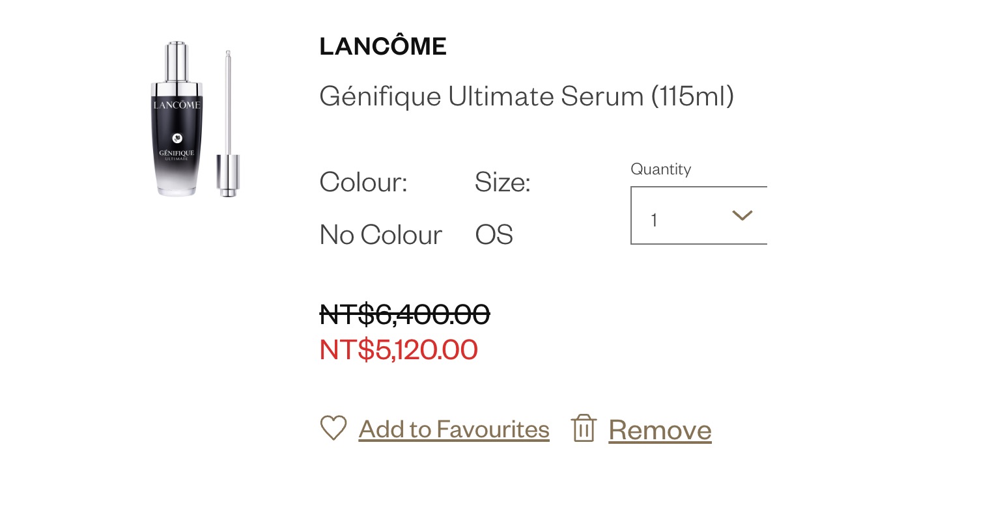Image resolution: width=1003 pixels, height=518 pixels.
Task: Select the No Colour value text
Action: [381, 235]
